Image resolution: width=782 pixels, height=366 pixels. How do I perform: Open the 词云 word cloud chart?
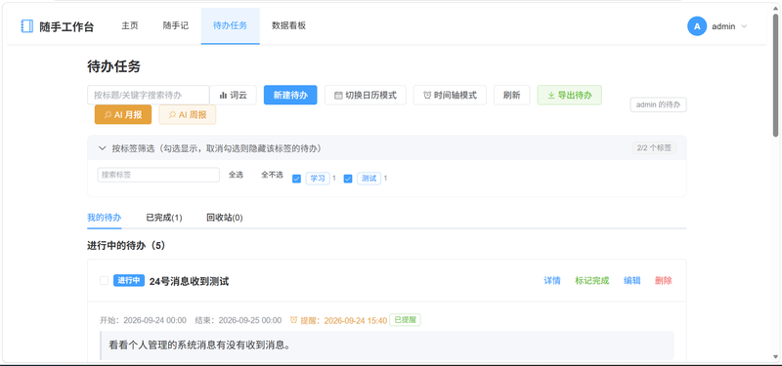(233, 95)
